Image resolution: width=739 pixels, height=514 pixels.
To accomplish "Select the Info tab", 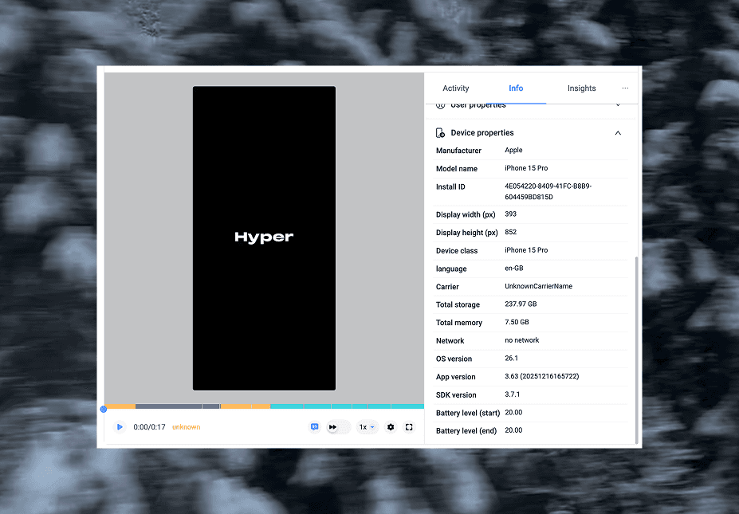I will [x=516, y=88].
